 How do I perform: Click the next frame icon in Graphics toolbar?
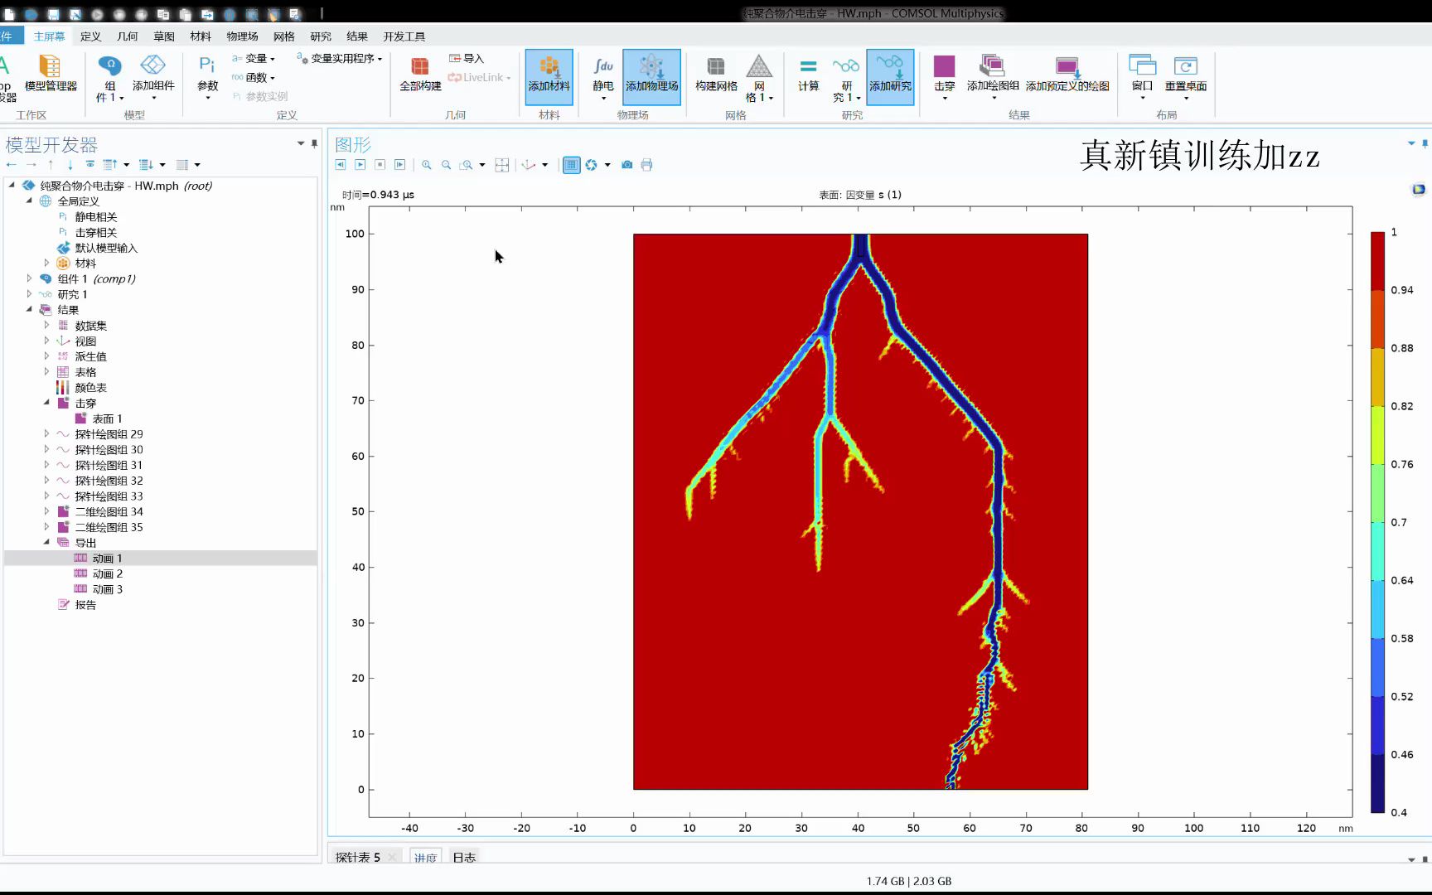399,165
